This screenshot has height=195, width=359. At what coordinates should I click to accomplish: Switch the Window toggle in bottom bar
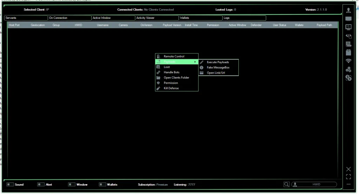click(x=72, y=185)
